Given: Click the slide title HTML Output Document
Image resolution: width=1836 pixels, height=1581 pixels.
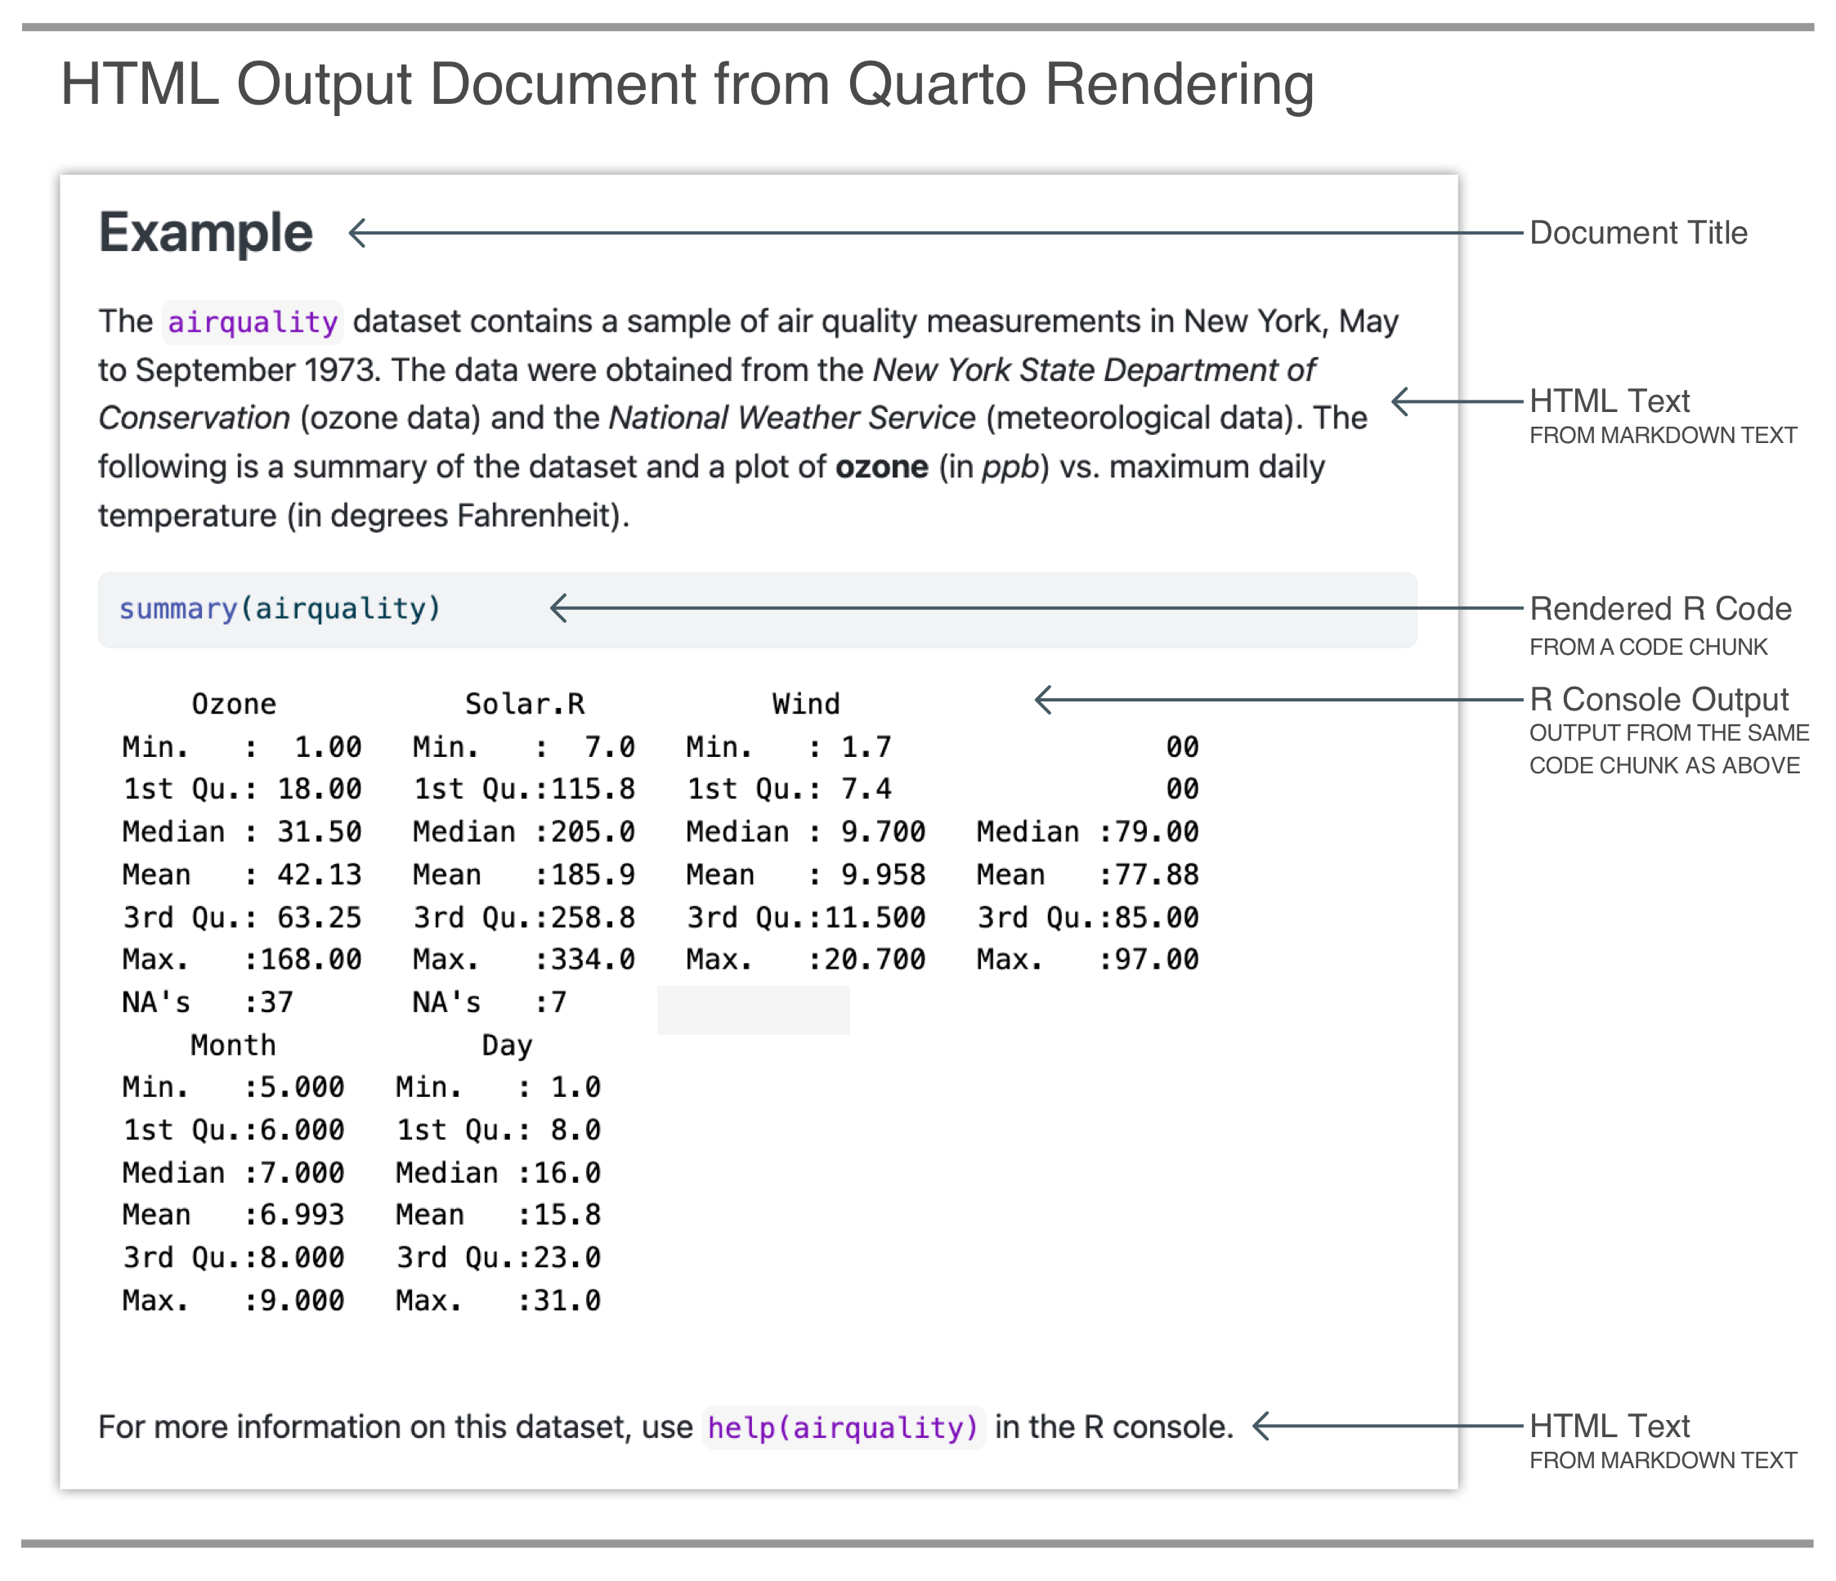Looking at the screenshot, I should [x=687, y=84].
